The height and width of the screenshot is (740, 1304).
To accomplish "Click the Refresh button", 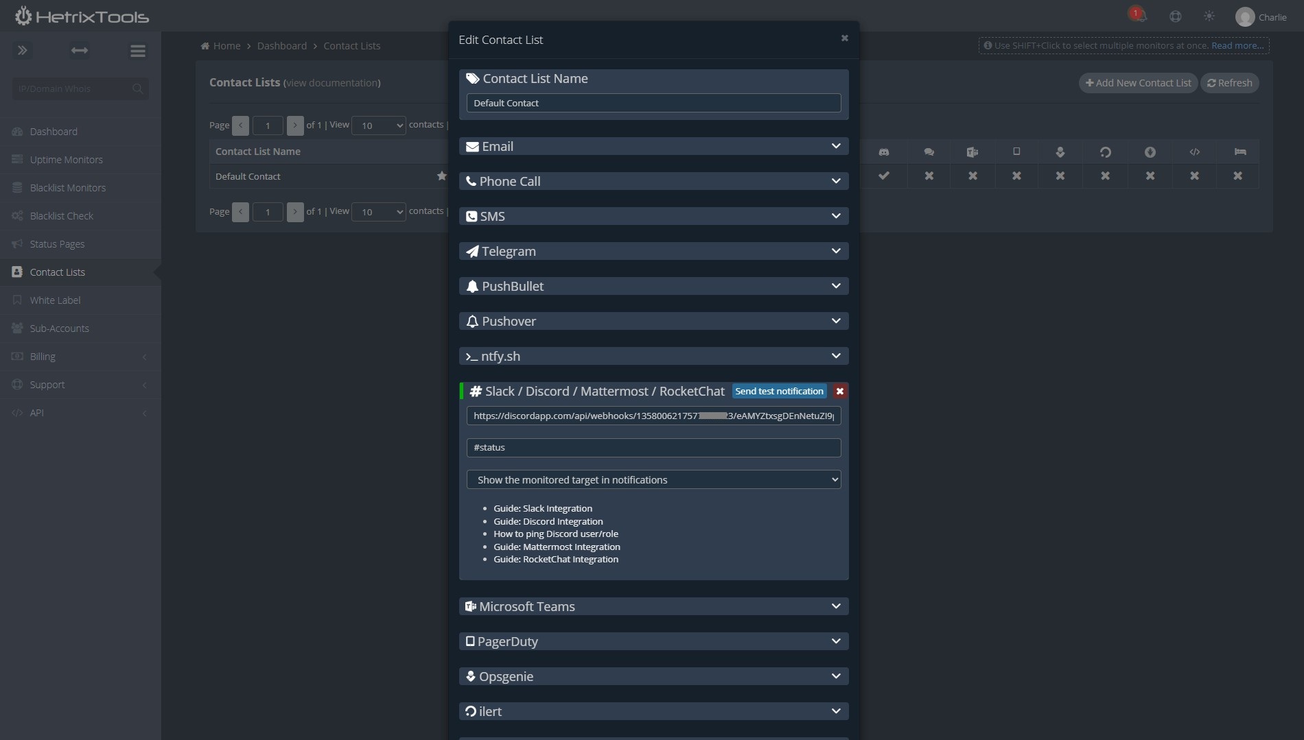I will tap(1229, 83).
